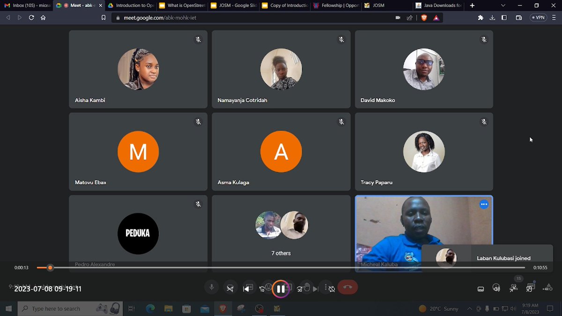Open File Explorer from the taskbar
562x316 pixels.
coord(169,309)
